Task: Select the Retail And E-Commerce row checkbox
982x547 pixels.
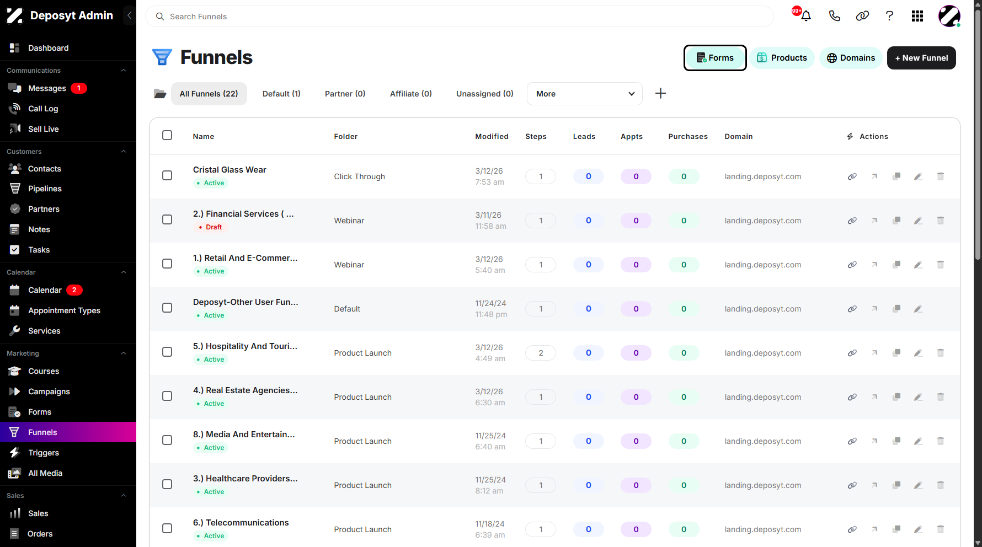Action: point(167,264)
